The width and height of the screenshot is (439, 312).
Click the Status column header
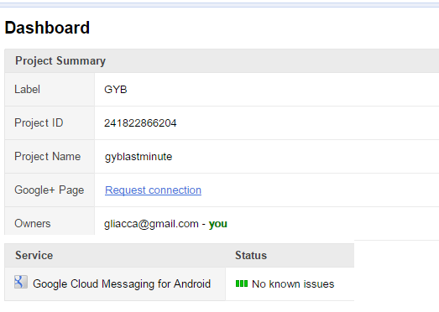pos(251,255)
